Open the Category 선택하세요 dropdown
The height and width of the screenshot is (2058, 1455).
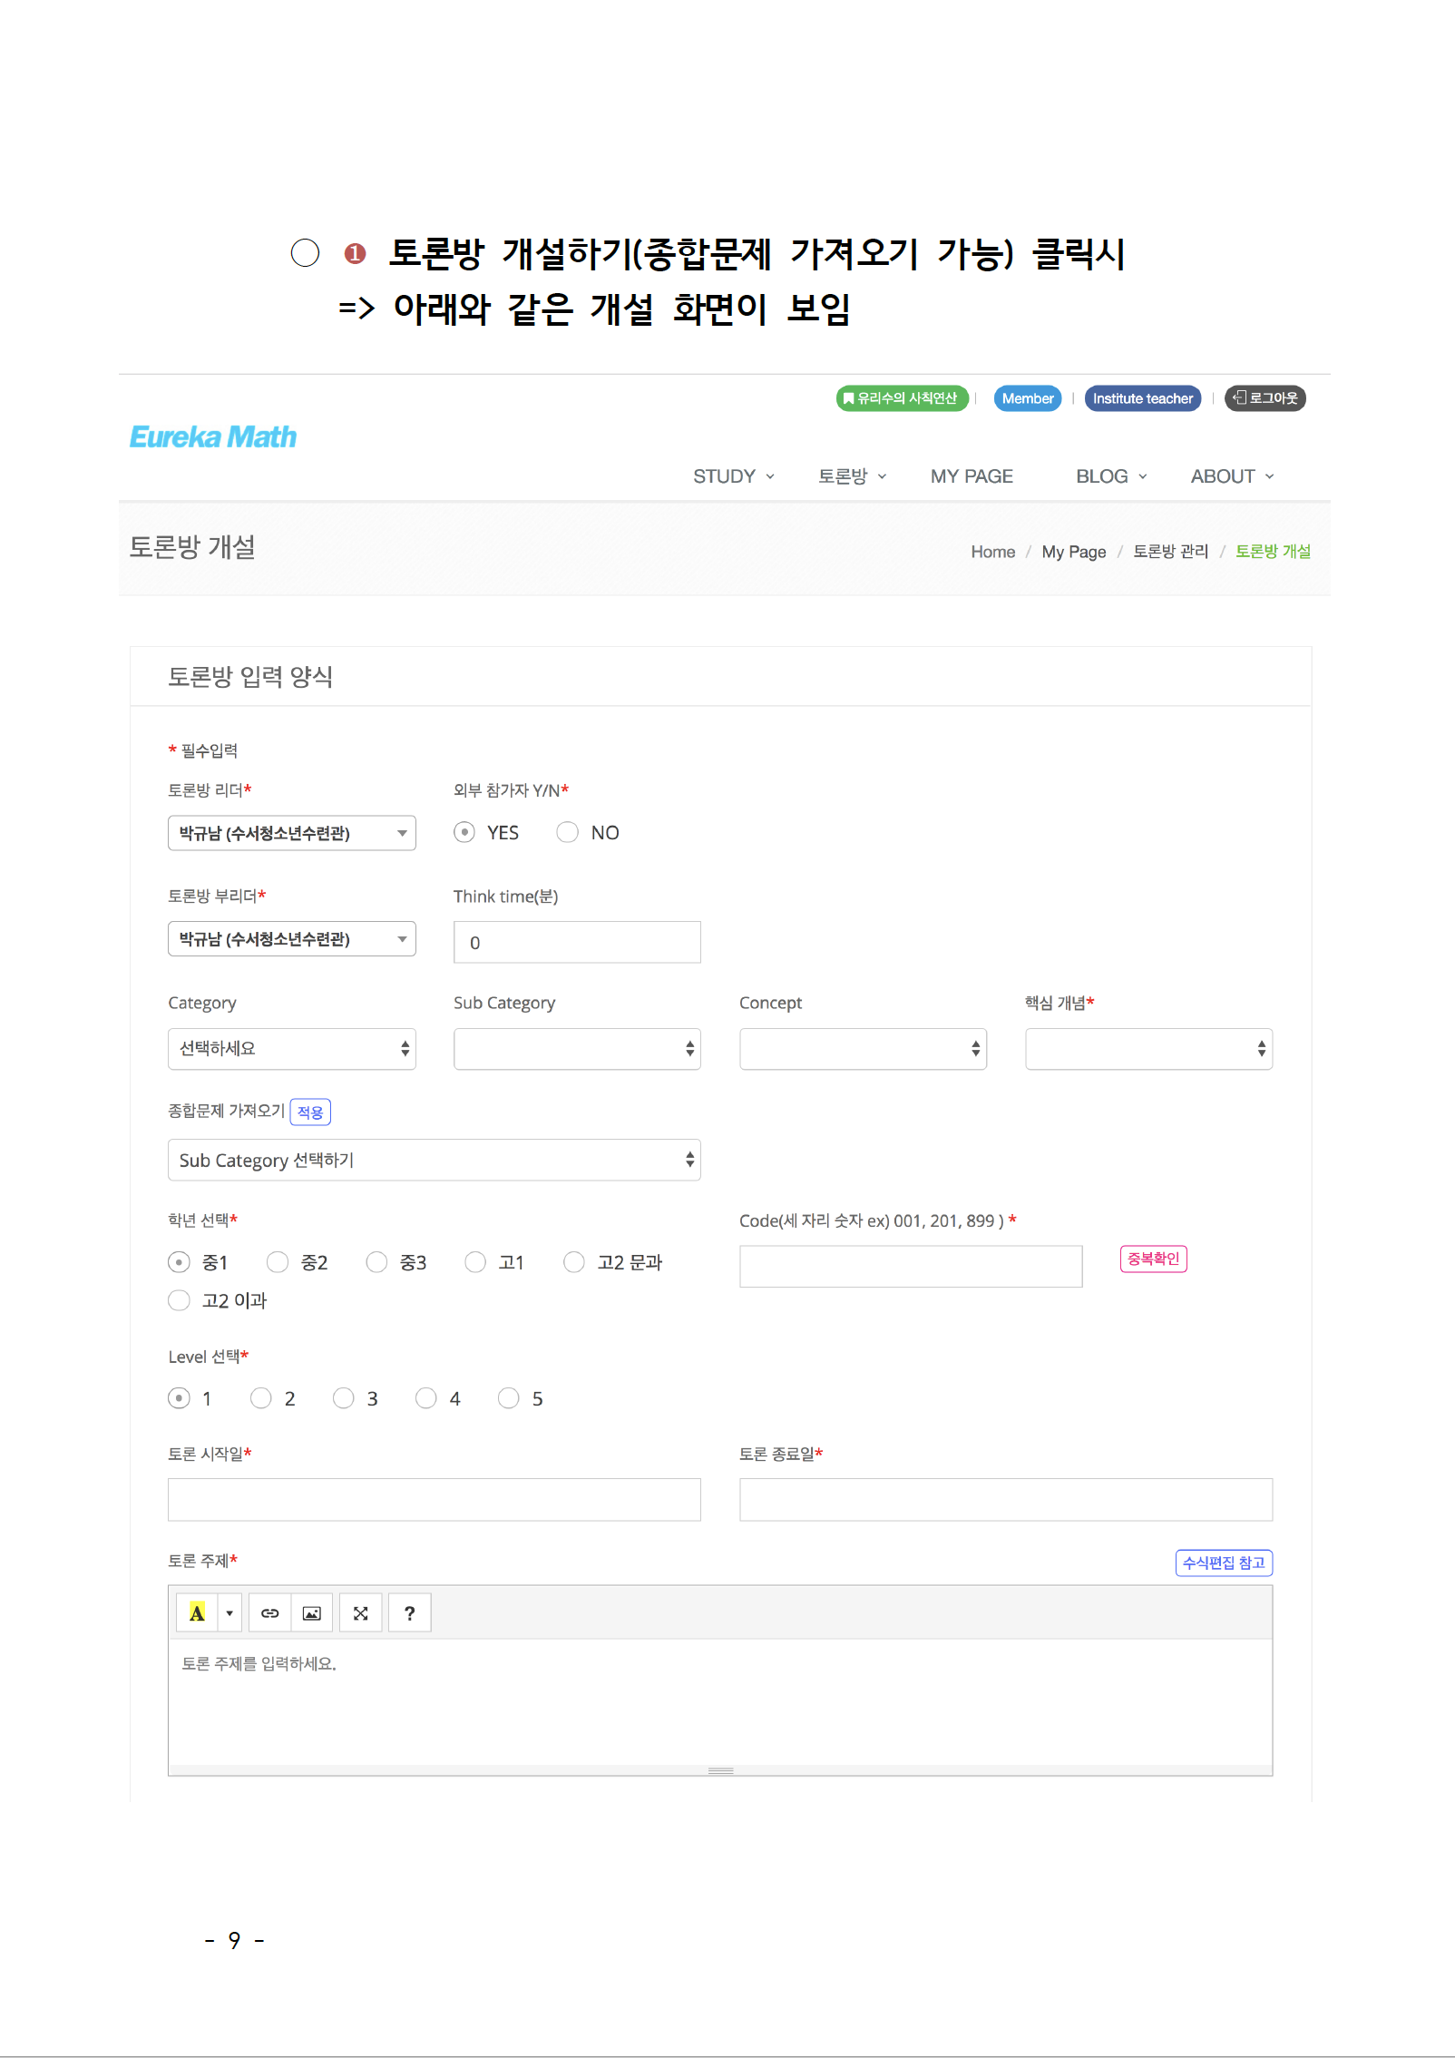click(x=291, y=1049)
